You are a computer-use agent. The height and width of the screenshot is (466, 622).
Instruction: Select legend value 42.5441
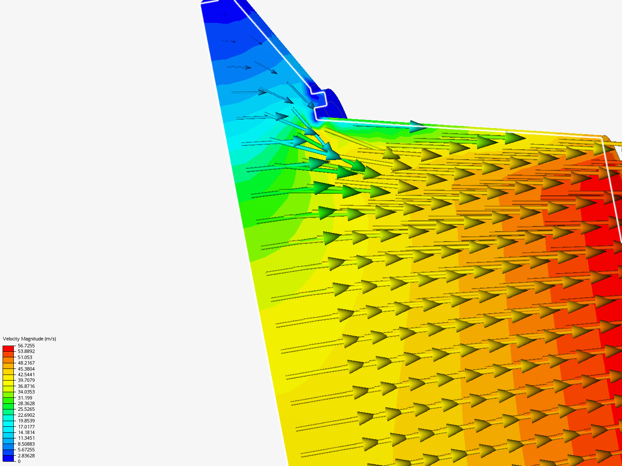pyautogui.click(x=26, y=375)
